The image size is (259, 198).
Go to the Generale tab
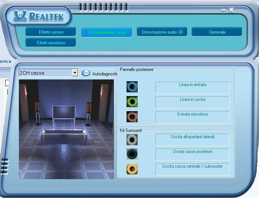217,32
